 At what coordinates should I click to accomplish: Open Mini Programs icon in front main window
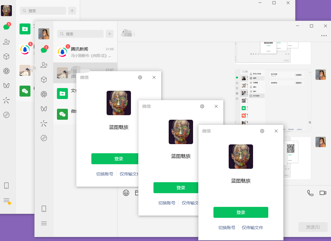44,138
